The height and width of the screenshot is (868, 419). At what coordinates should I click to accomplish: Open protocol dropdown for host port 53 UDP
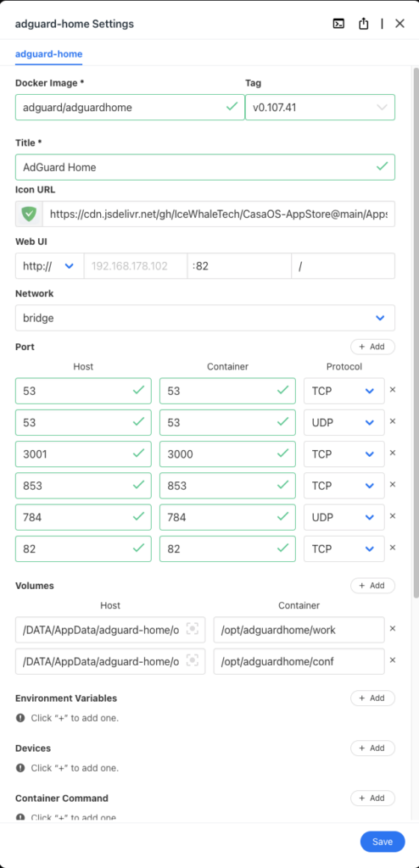344,422
